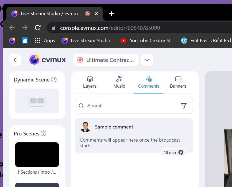Reload the page
The width and height of the screenshot is (232, 187).
pyautogui.click(x=38, y=28)
